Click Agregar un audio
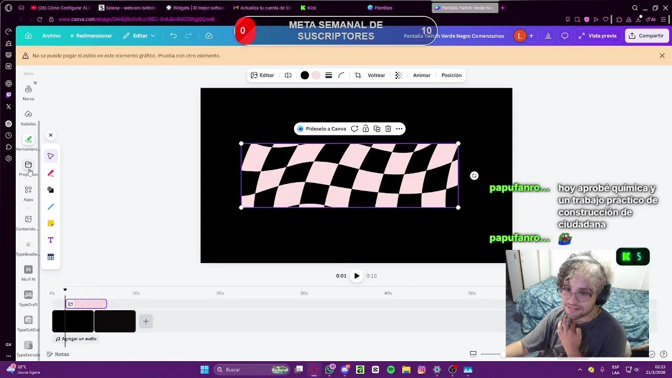The height and width of the screenshot is (378, 672). pos(76,339)
